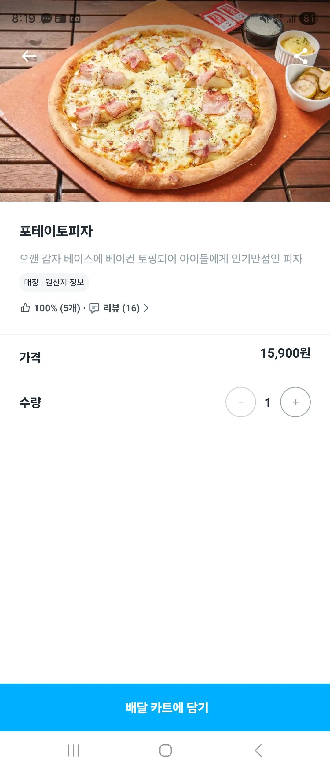This screenshot has height=770, width=330.
Task: Tap the chat notification status icon
Action: [46, 19]
